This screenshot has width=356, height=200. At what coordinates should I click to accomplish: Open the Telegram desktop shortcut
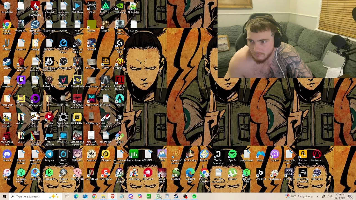click(49, 156)
